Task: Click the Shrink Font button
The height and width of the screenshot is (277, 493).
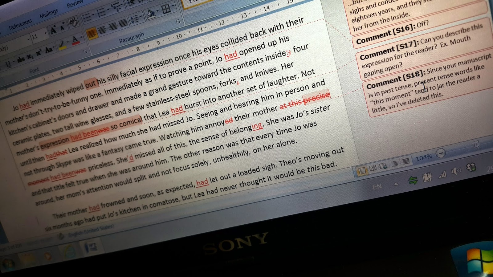Action: click(62, 26)
